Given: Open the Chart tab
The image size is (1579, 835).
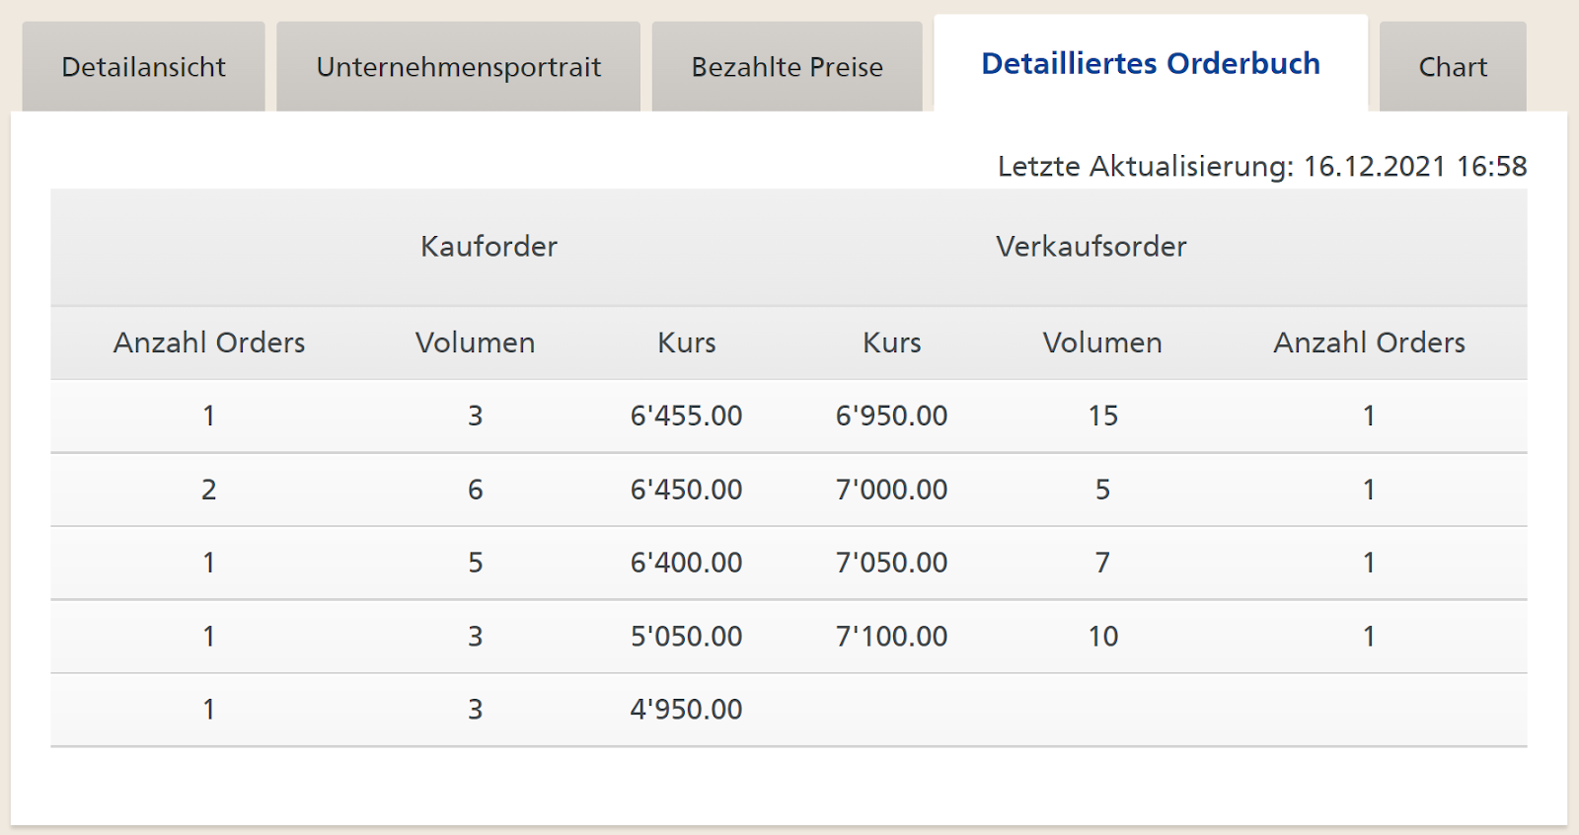Looking at the screenshot, I should coord(1452,67).
